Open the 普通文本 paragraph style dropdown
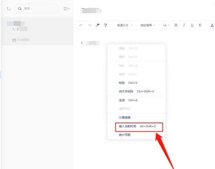 click(x=124, y=25)
